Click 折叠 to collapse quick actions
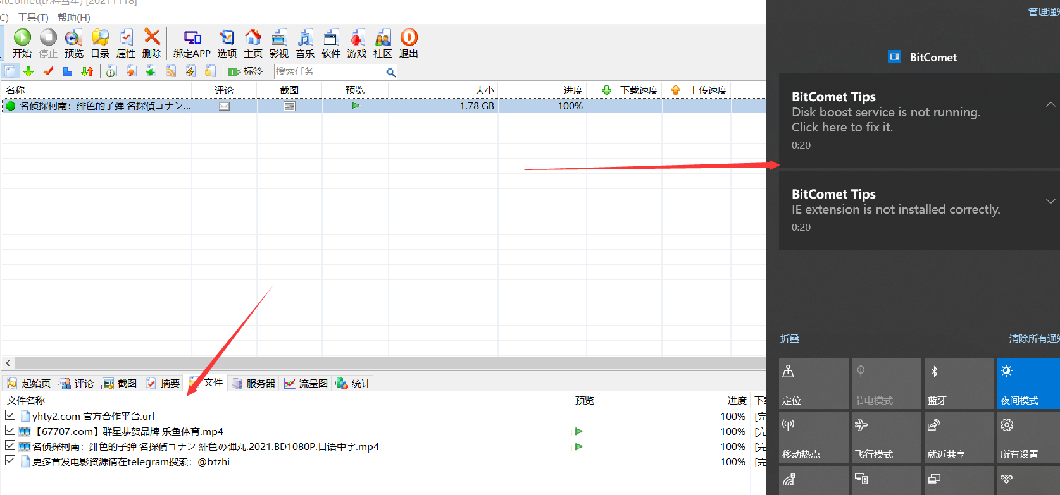Screen dimensions: 1060x495 point(790,339)
